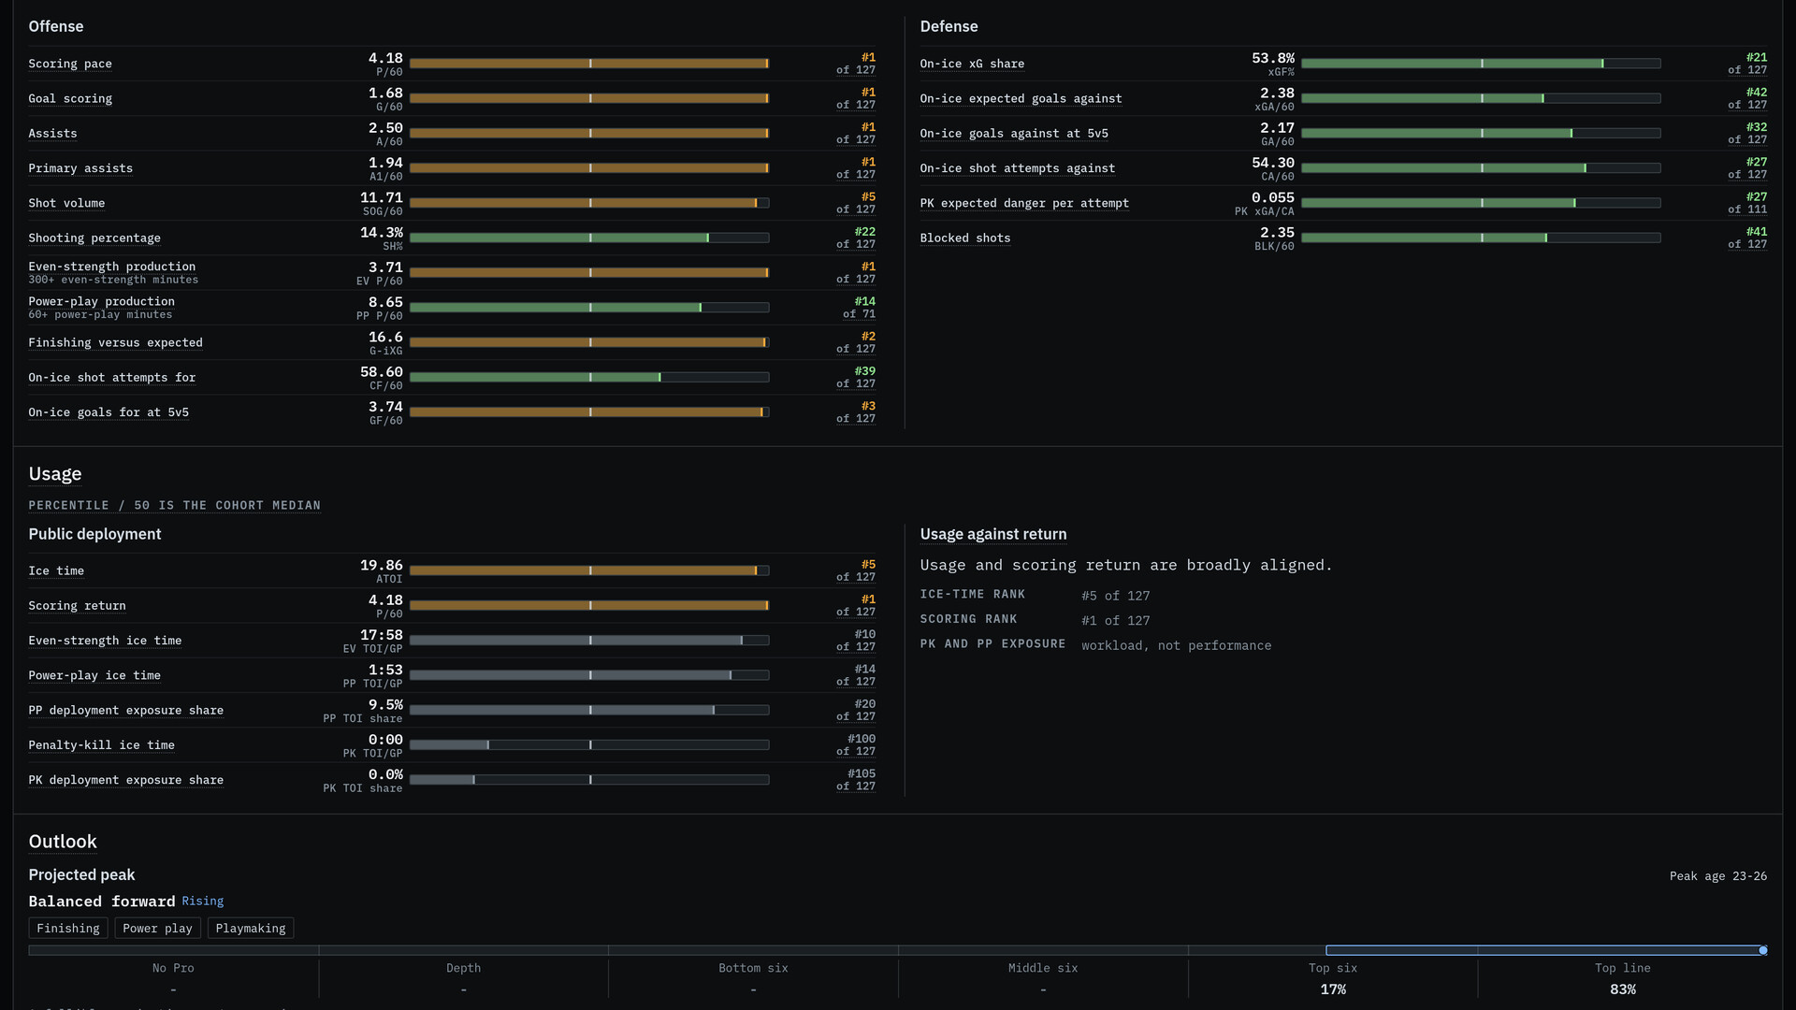Click the Ice time usage label
1796x1010 pixels.
click(56, 570)
